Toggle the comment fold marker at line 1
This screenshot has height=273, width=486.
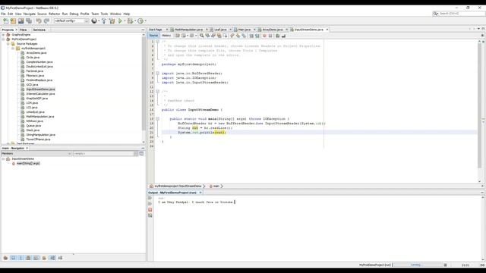[x=157, y=42]
